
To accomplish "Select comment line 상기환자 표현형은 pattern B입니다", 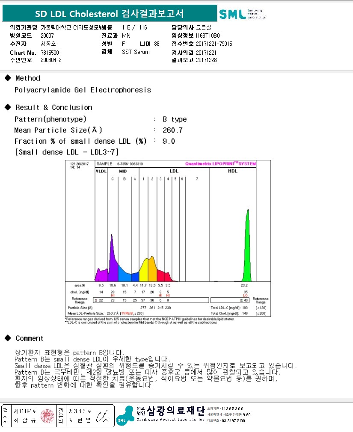I will [69, 352].
